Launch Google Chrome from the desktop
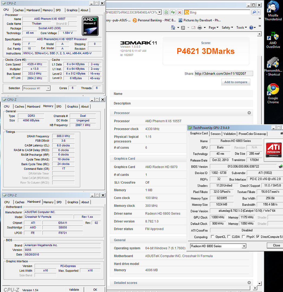 pos(273,94)
